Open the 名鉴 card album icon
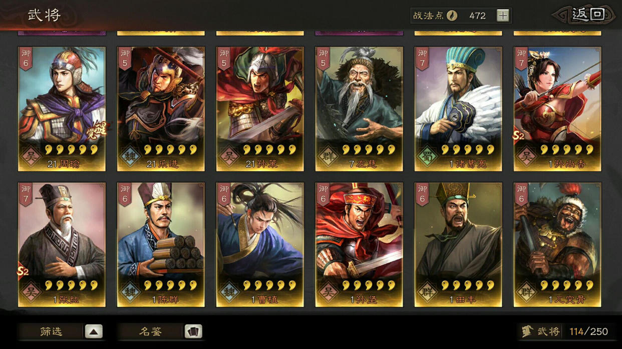Image resolution: width=622 pixels, height=349 pixels. click(193, 331)
